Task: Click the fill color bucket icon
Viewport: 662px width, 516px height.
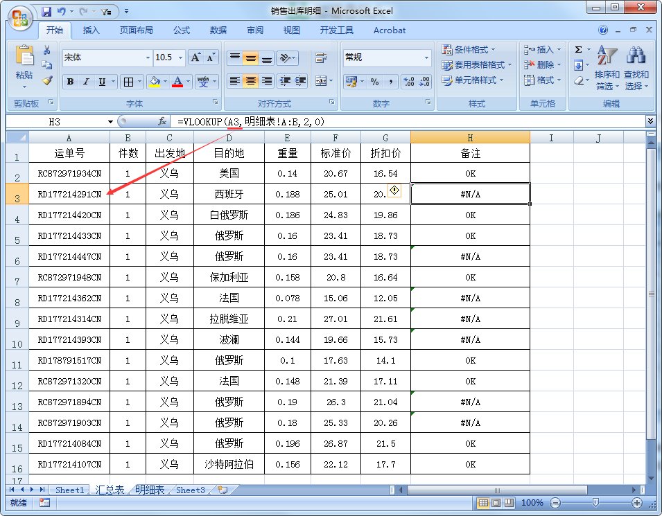Action: point(154,82)
